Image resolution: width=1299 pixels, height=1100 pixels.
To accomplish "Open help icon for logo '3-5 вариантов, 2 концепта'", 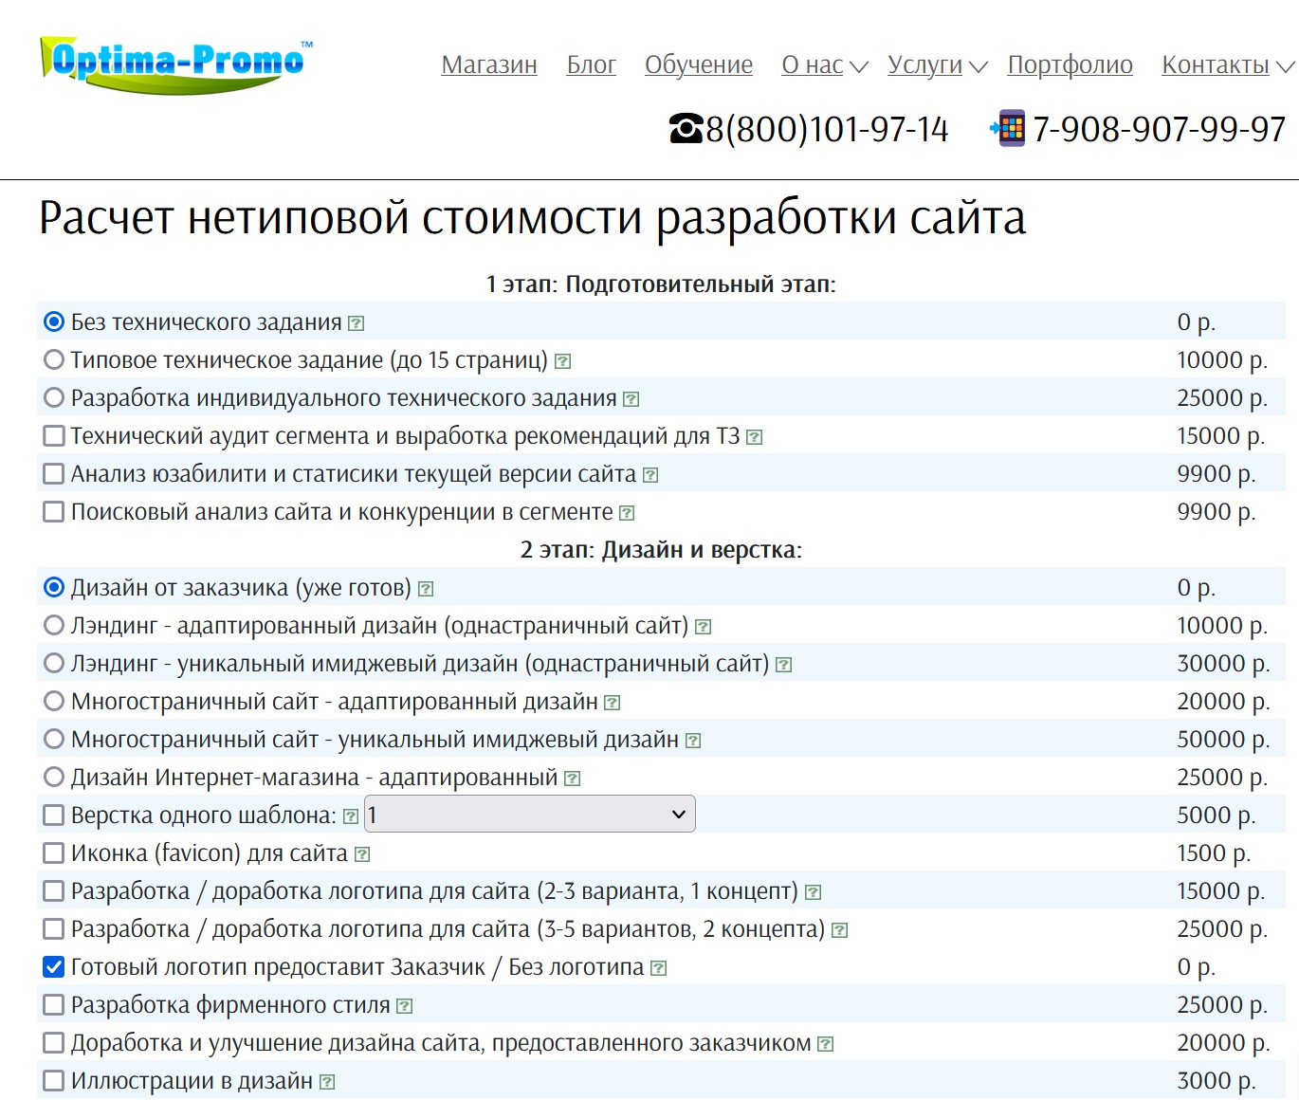I will coord(839,930).
